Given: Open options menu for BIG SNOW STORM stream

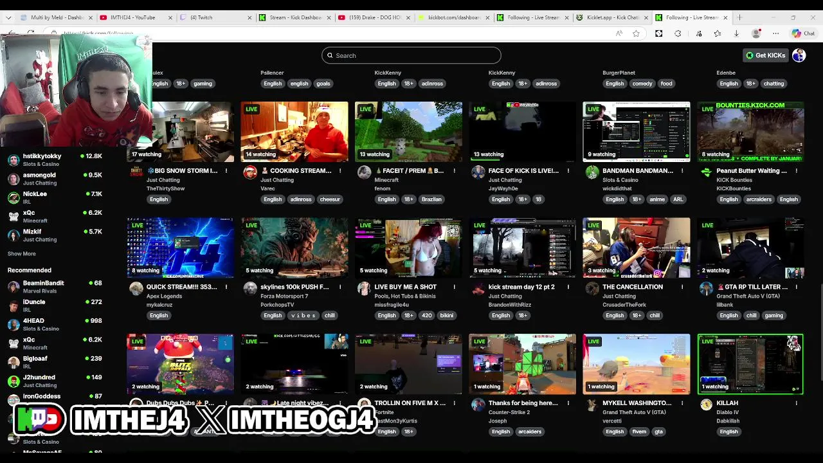Looking at the screenshot, I should (226, 171).
